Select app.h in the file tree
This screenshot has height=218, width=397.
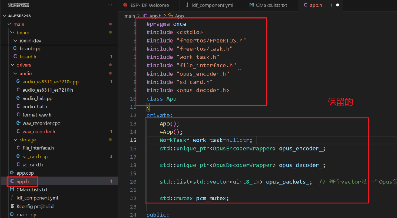pos(23,181)
